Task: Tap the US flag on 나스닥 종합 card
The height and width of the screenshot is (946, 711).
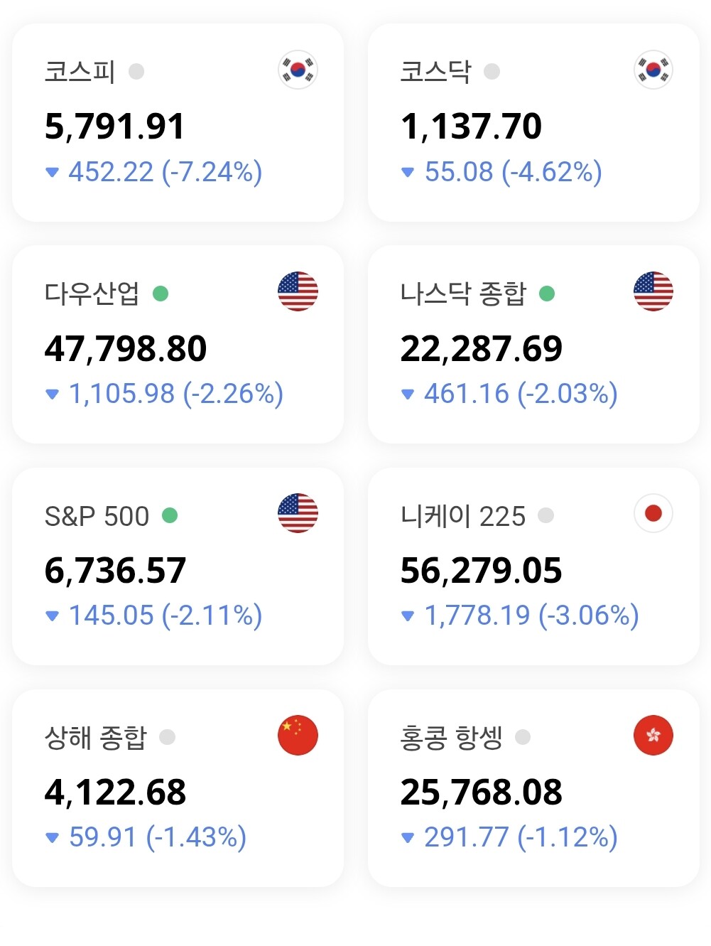Action: [x=653, y=291]
